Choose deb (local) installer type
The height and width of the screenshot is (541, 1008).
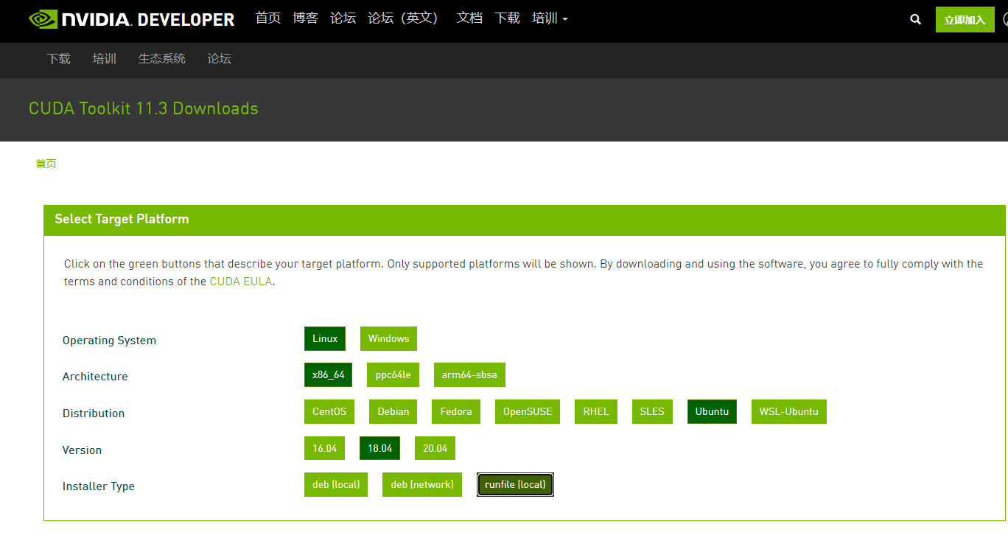336,485
